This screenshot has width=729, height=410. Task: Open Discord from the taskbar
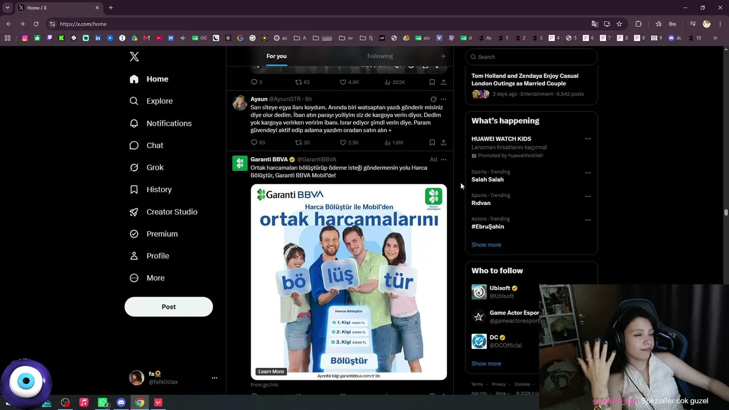click(x=121, y=403)
